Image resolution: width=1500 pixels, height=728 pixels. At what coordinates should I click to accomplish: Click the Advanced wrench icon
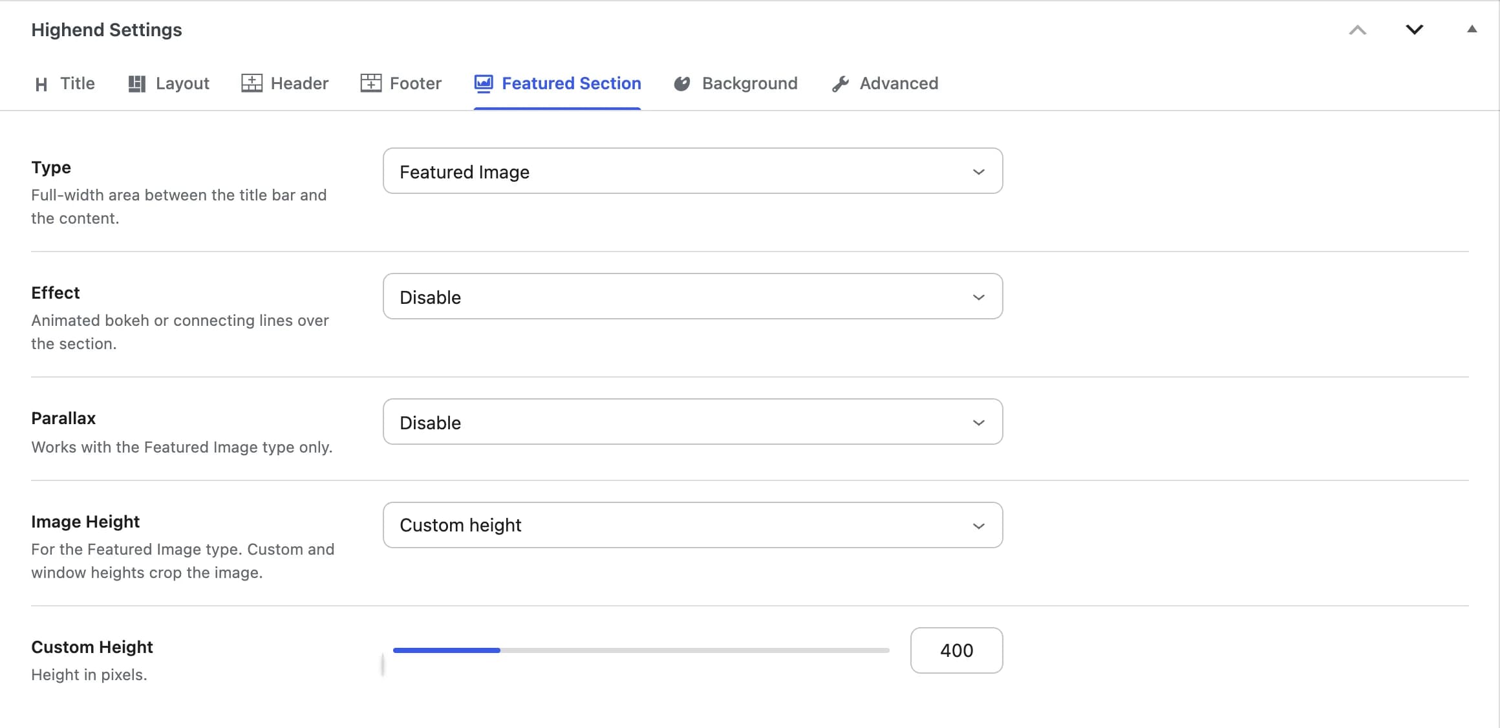coord(840,84)
